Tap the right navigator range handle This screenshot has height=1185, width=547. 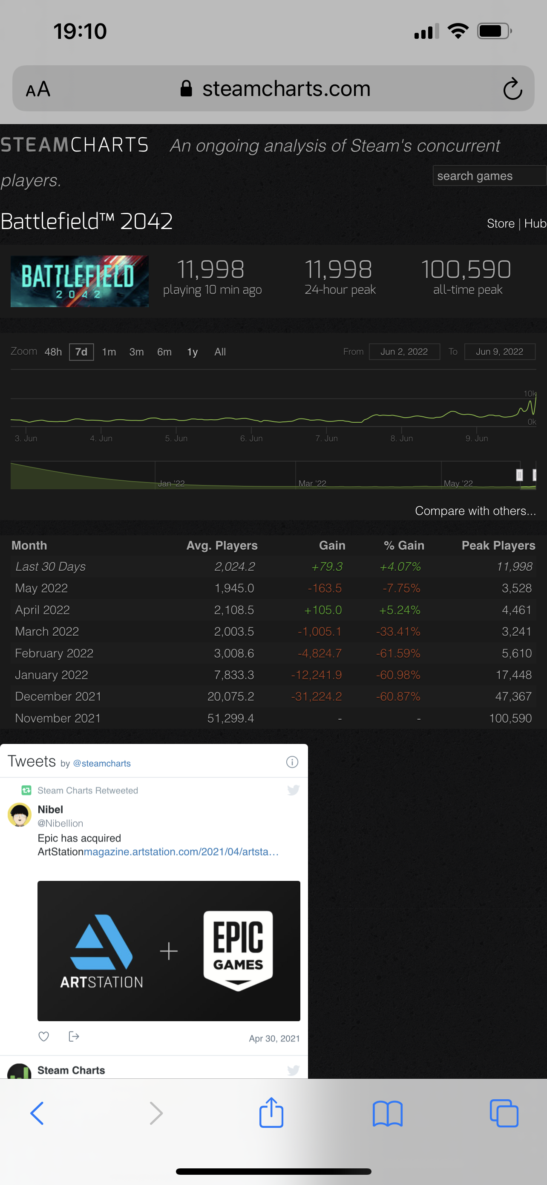pos(534,475)
